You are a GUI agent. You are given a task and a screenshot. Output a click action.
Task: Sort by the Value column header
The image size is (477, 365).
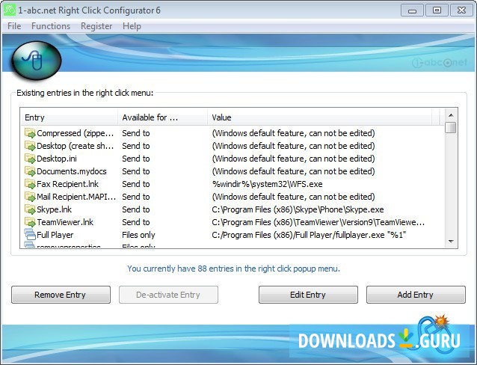[319, 117]
